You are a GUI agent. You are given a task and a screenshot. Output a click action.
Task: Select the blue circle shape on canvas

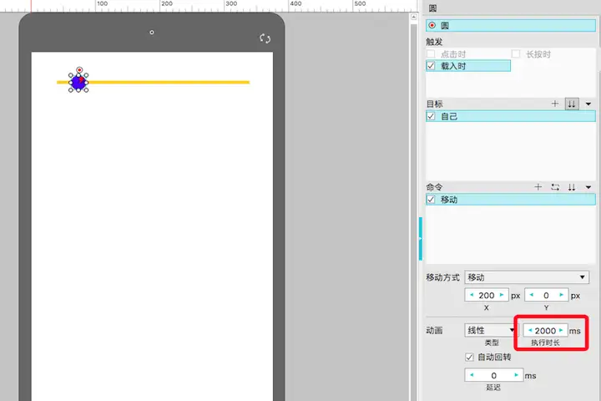pyautogui.click(x=78, y=82)
